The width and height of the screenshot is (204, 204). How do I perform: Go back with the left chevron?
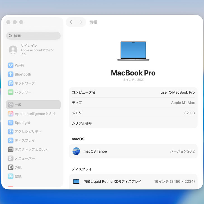pos(71,22)
